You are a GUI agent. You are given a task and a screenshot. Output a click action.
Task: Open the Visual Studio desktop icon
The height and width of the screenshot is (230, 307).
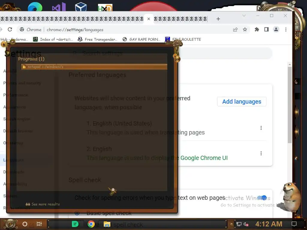point(59,7)
